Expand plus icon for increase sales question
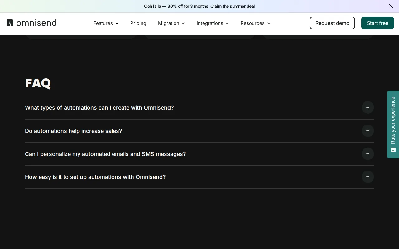Screen dimensions: 399x249 pos(368,131)
